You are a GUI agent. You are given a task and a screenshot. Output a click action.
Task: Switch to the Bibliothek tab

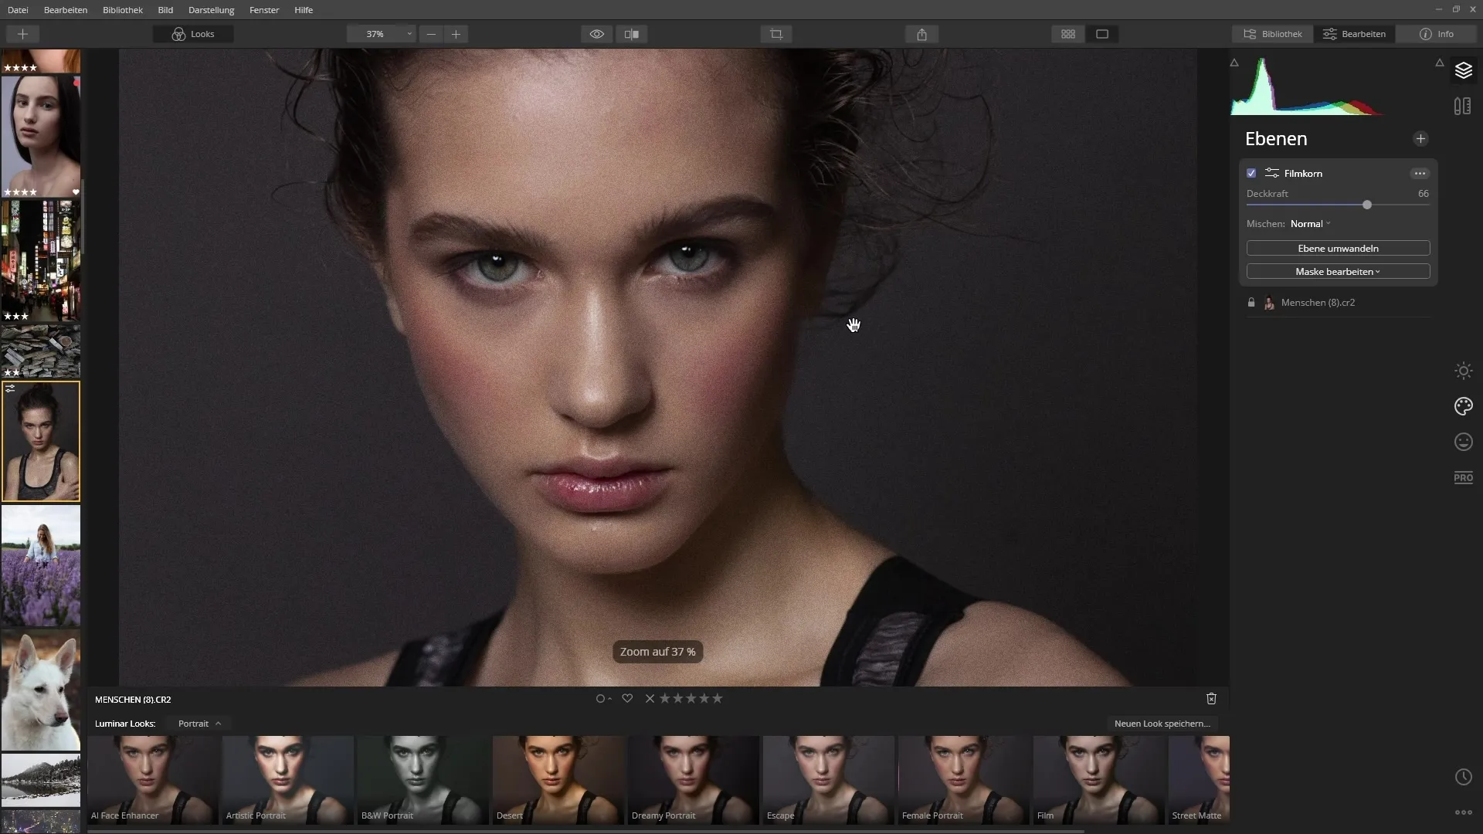(x=1272, y=34)
